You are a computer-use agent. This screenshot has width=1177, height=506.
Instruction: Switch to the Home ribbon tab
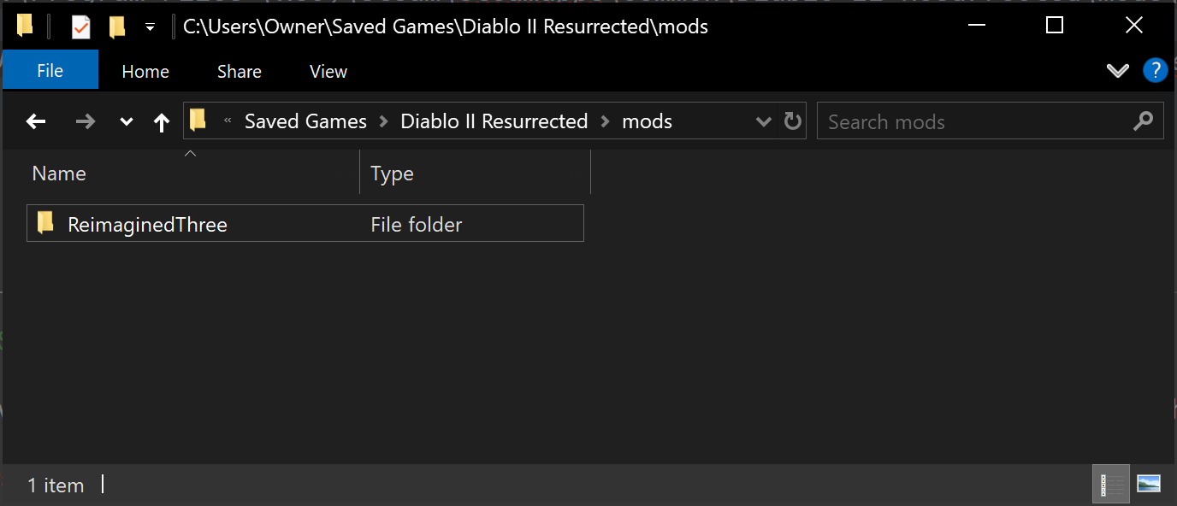pos(145,72)
